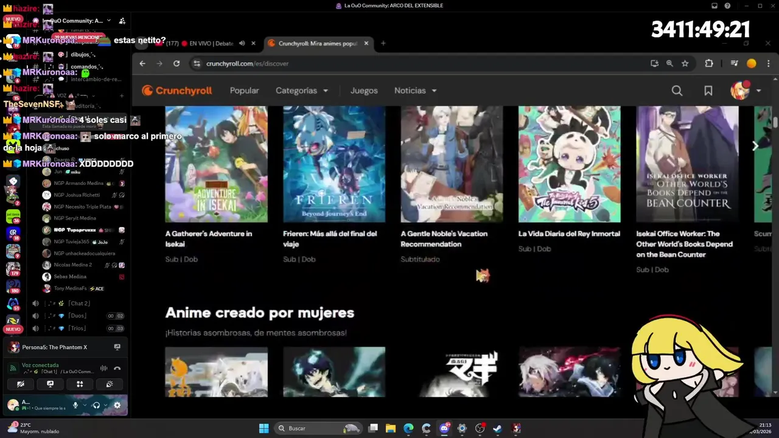Screen dimensions: 779x438
Task: Click the site info icon in the address bar
Action: pos(197,63)
